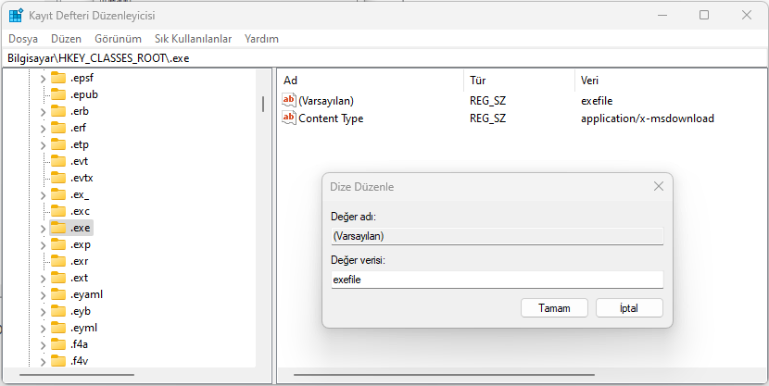Select the .etp folder icon
This screenshot has height=386, width=769.
58,144
